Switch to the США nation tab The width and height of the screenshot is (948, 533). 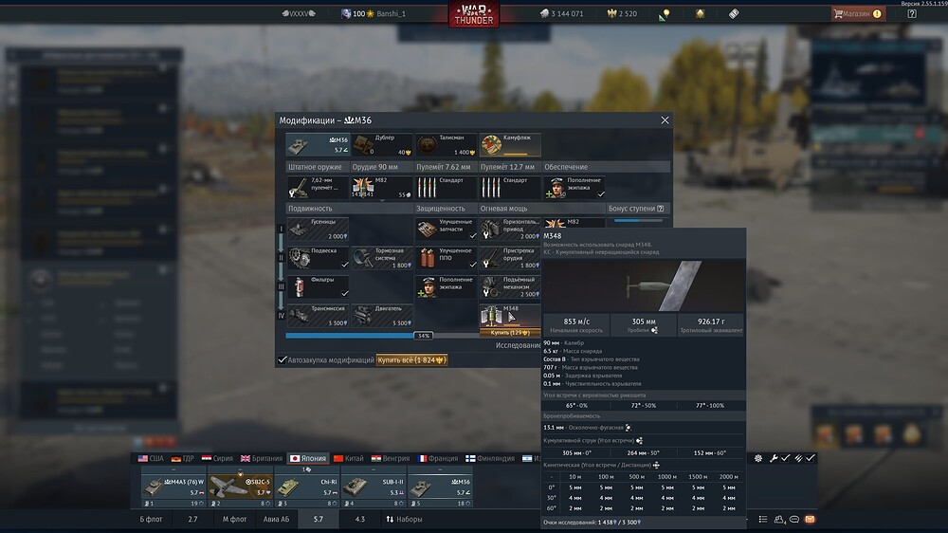[151, 458]
